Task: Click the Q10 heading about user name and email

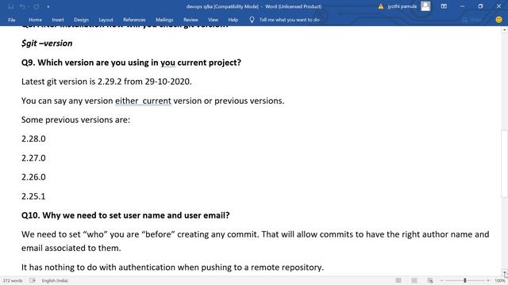Action: pyautogui.click(x=125, y=215)
